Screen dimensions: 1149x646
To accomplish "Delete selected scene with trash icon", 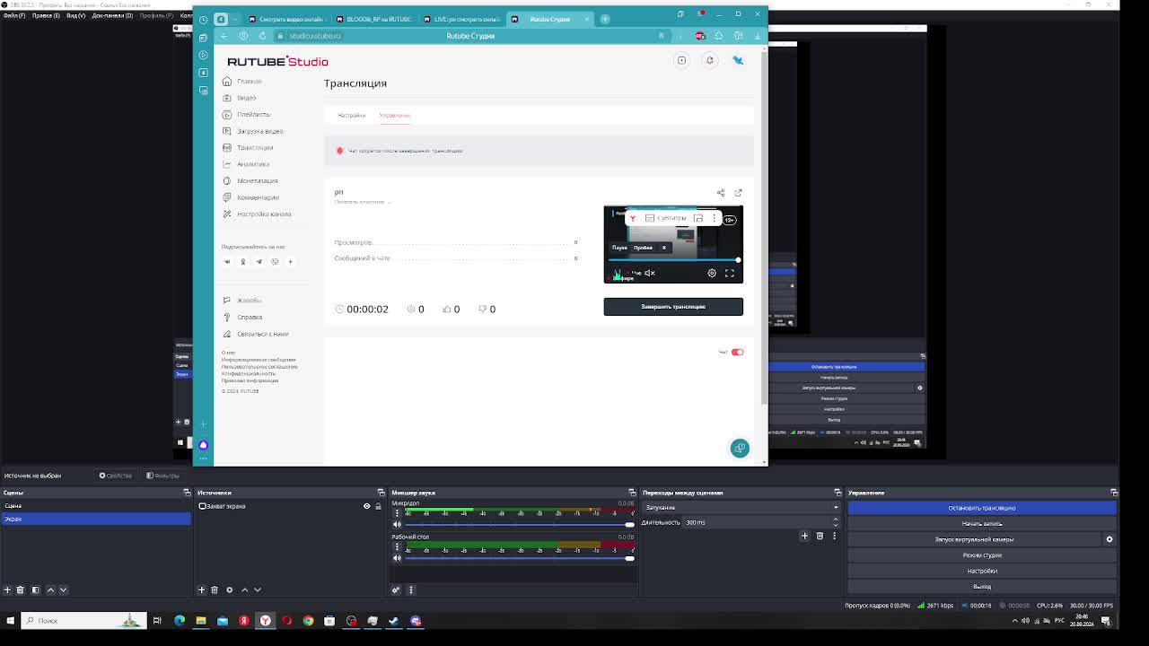I will pyautogui.click(x=20, y=589).
